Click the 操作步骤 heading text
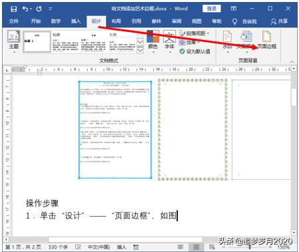The image size is (299, 252). point(42,203)
